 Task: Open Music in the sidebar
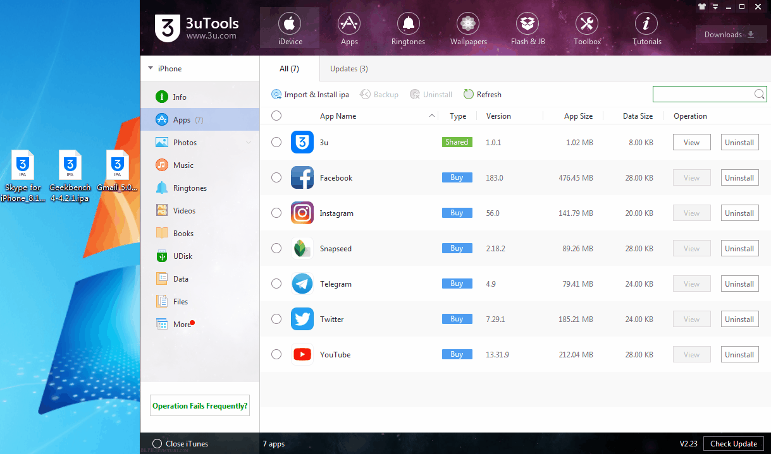(x=200, y=165)
